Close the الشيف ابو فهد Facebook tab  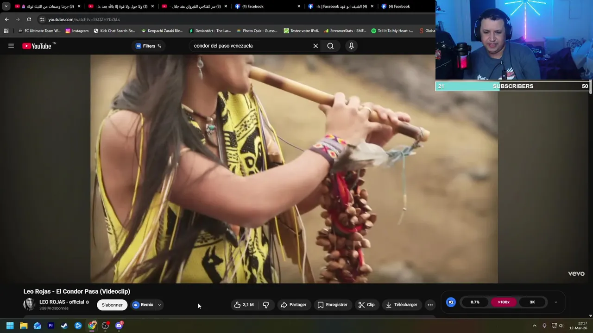click(x=372, y=6)
